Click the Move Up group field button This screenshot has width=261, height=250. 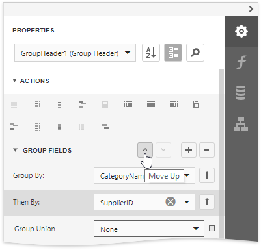pos(145,150)
